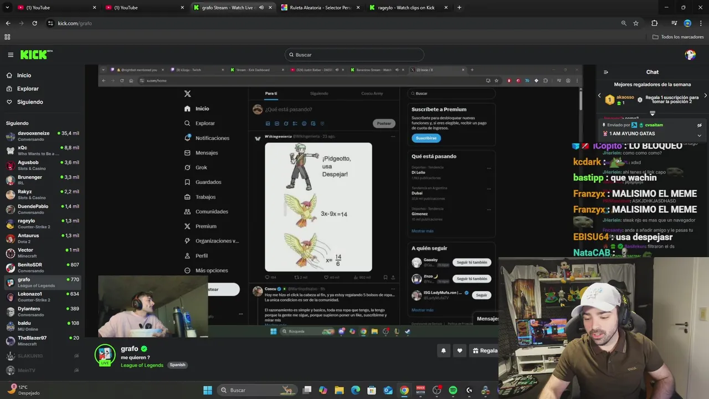
Task: Click the Spanish language tag
Action: (177, 365)
